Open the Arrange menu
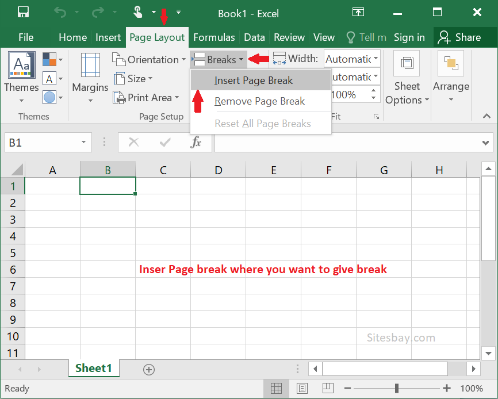 pos(451,78)
